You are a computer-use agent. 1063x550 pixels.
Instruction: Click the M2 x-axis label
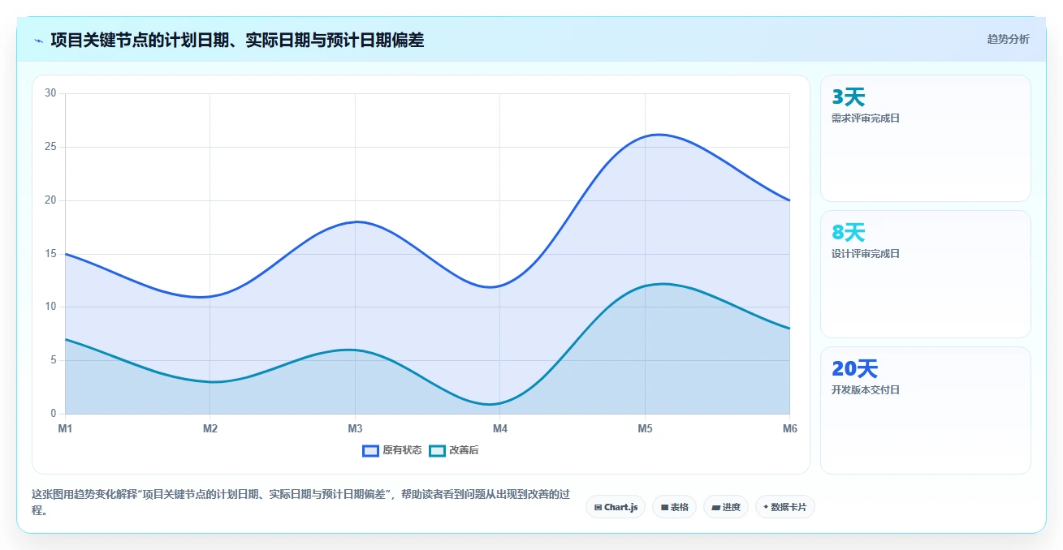click(x=210, y=428)
